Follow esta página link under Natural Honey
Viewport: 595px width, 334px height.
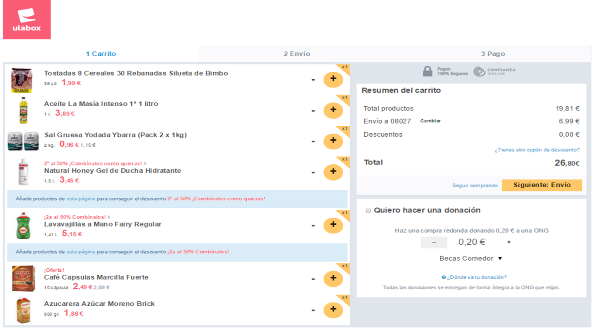tap(80, 199)
